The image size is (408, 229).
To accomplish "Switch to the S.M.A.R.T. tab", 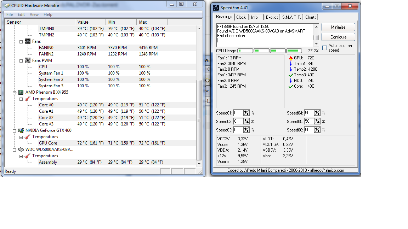I will coord(291,17).
